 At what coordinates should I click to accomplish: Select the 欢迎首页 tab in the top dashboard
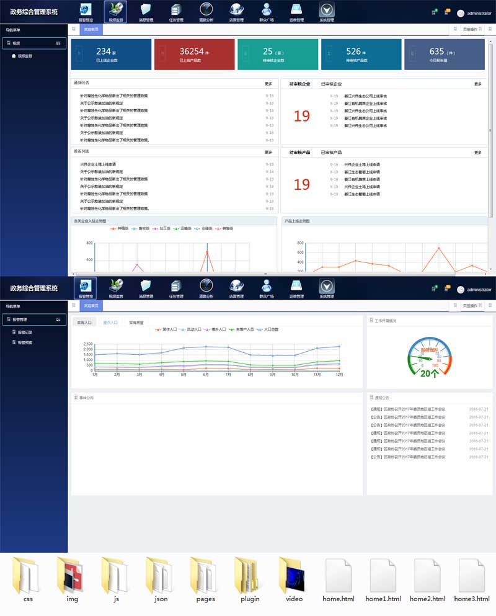[x=91, y=29]
